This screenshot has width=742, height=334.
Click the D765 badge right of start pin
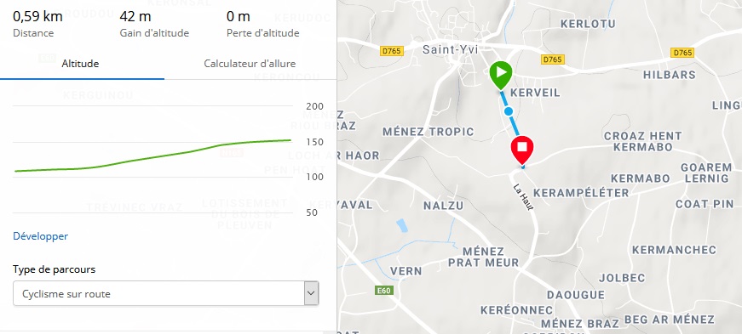pyautogui.click(x=553, y=59)
